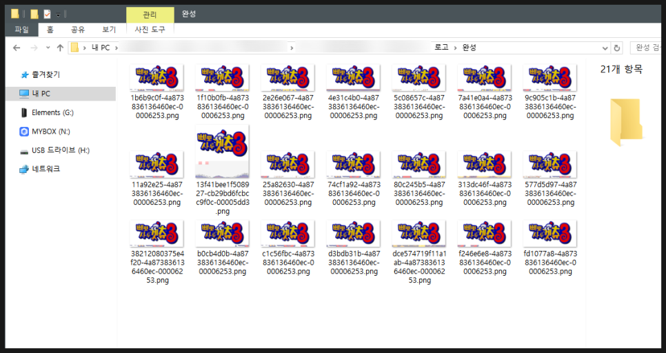666x353 pixels.
Task: Select thumbnail of 313dc46f png file
Action: point(484,164)
